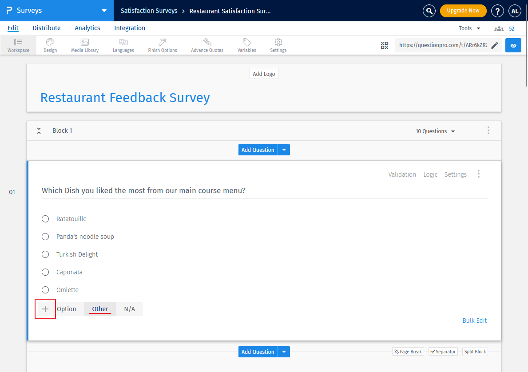Select the Turkish Delight radio option
Screen dimensions: 528x372
[x=45, y=254]
